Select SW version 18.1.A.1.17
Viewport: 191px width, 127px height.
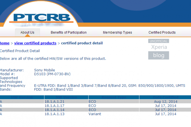click(x=54, y=106)
